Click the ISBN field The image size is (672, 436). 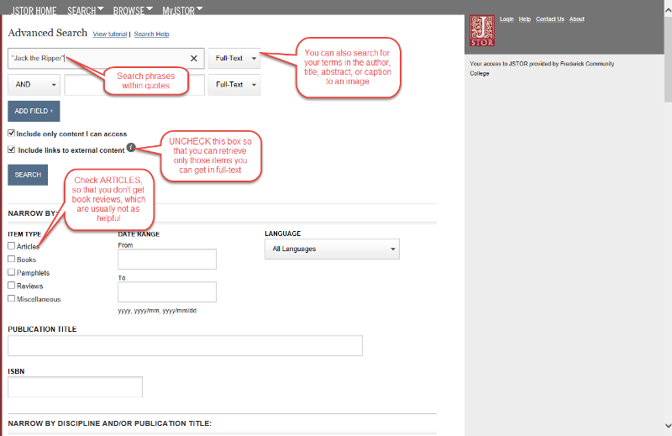click(75, 387)
